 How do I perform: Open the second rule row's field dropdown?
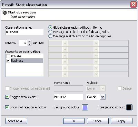[x=65, y=49]
